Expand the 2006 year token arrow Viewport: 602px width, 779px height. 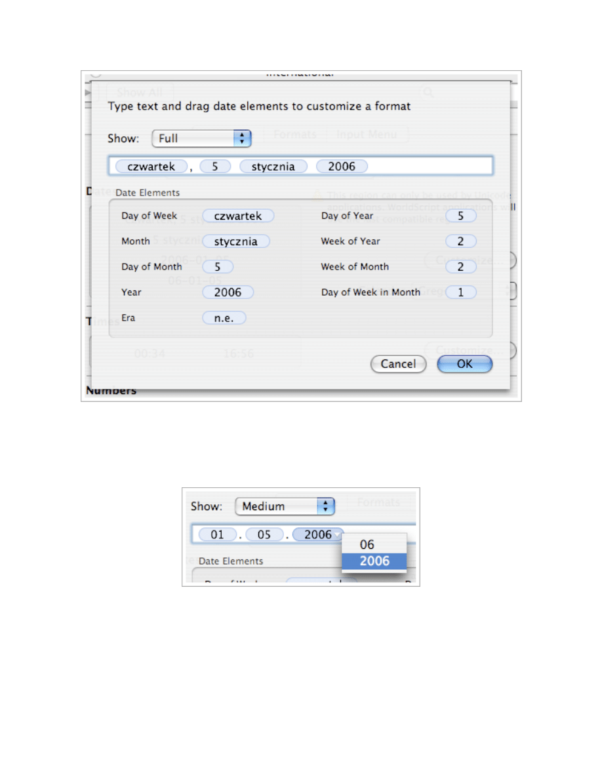pos(337,534)
